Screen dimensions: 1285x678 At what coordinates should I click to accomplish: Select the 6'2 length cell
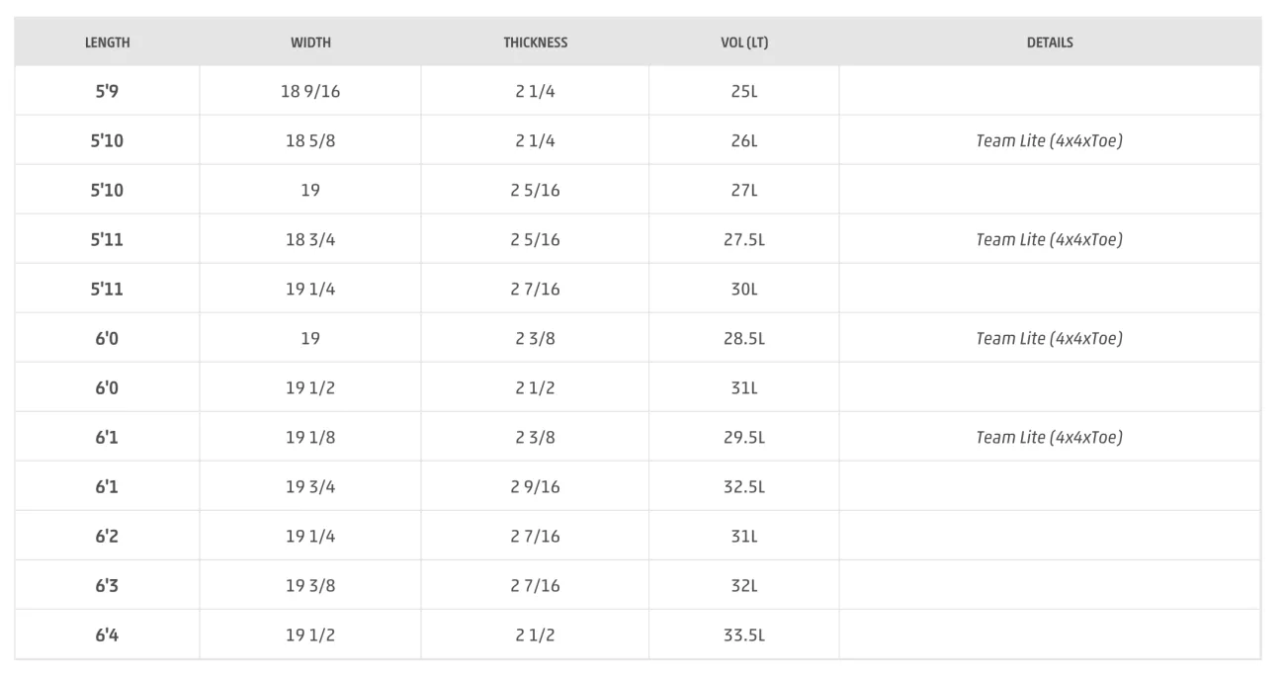[x=107, y=536]
